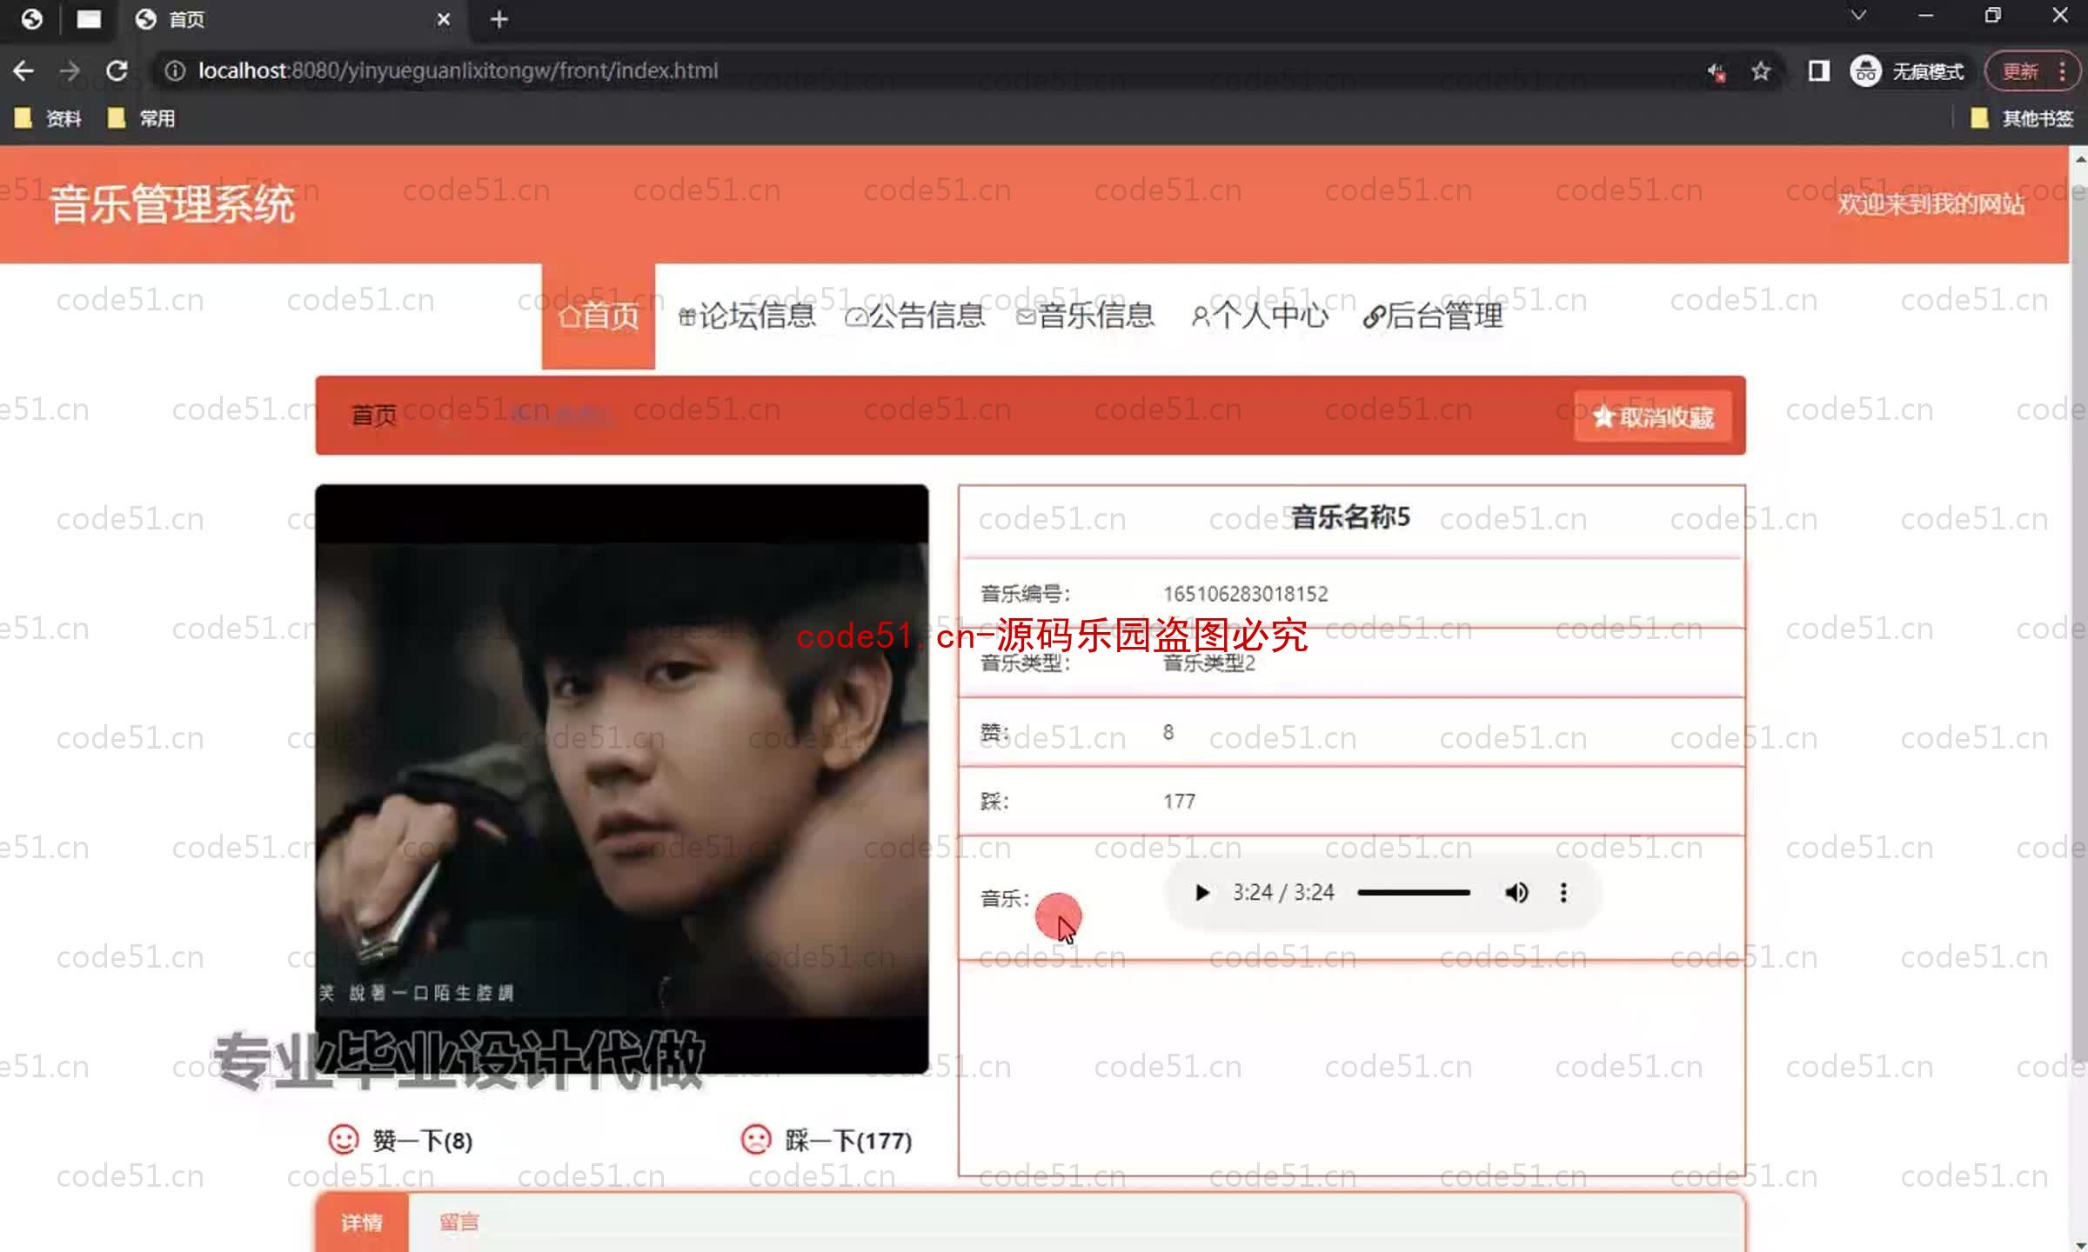Open the browser side panel icon
This screenshot has width=2088, height=1252.
1818,70
